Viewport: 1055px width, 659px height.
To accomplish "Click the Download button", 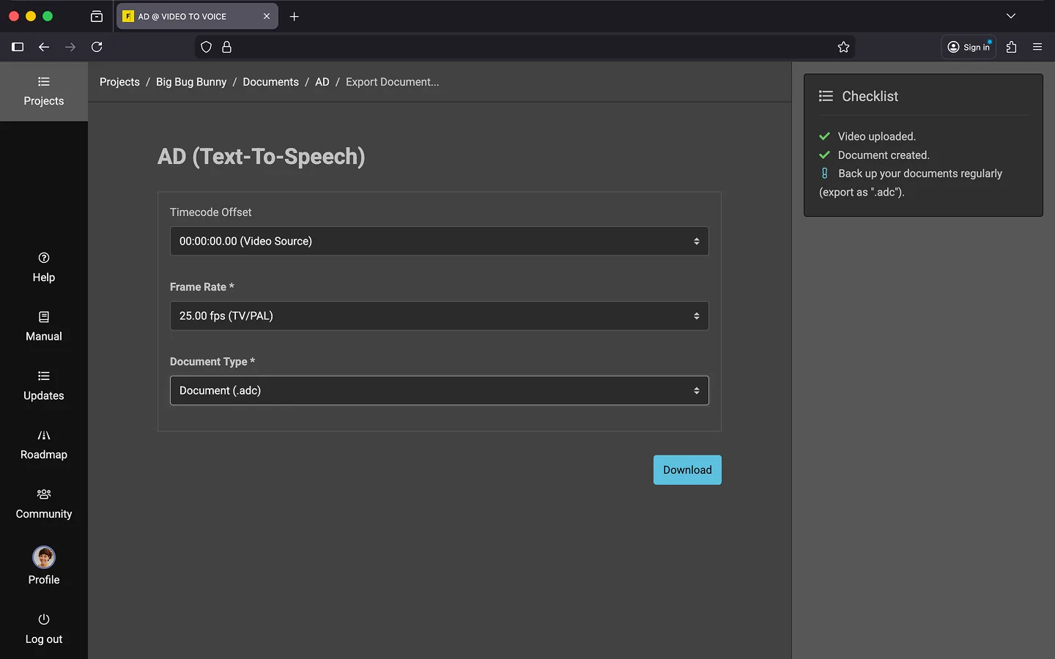I will (686, 470).
